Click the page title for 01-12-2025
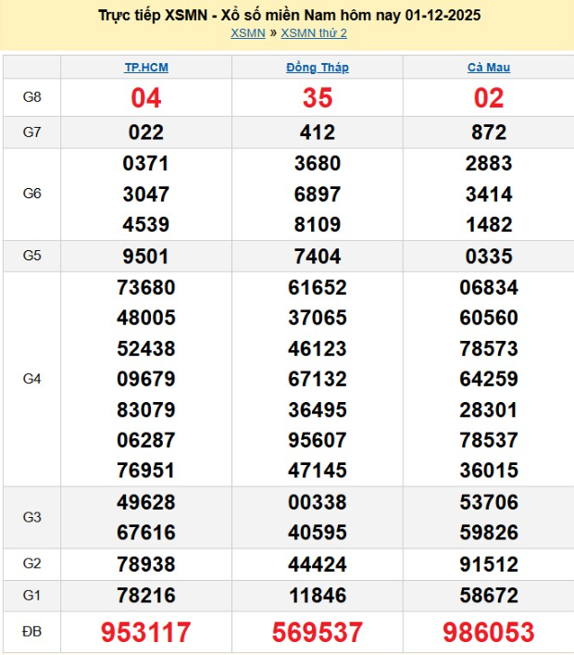 289,16
